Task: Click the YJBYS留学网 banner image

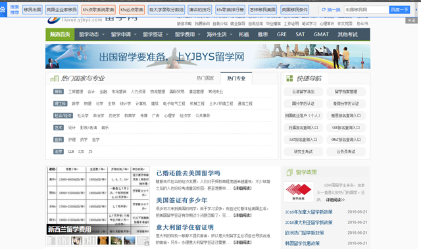Action: click(x=208, y=57)
